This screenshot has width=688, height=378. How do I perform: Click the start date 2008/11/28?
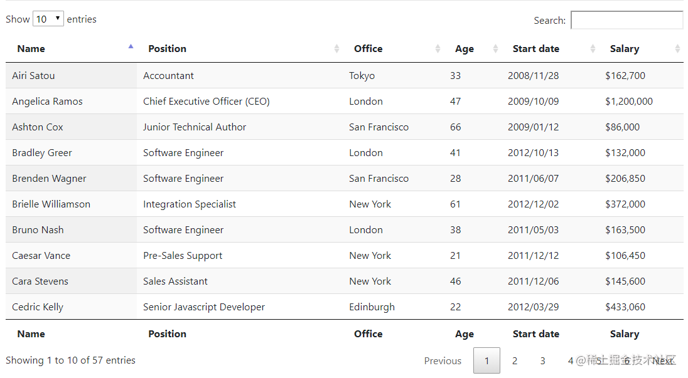click(x=533, y=75)
